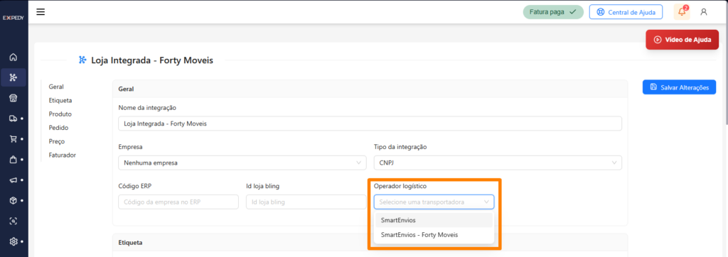Go to the Geral section
The width and height of the screenshot is (728, 257).
click(x=56, y=87)
